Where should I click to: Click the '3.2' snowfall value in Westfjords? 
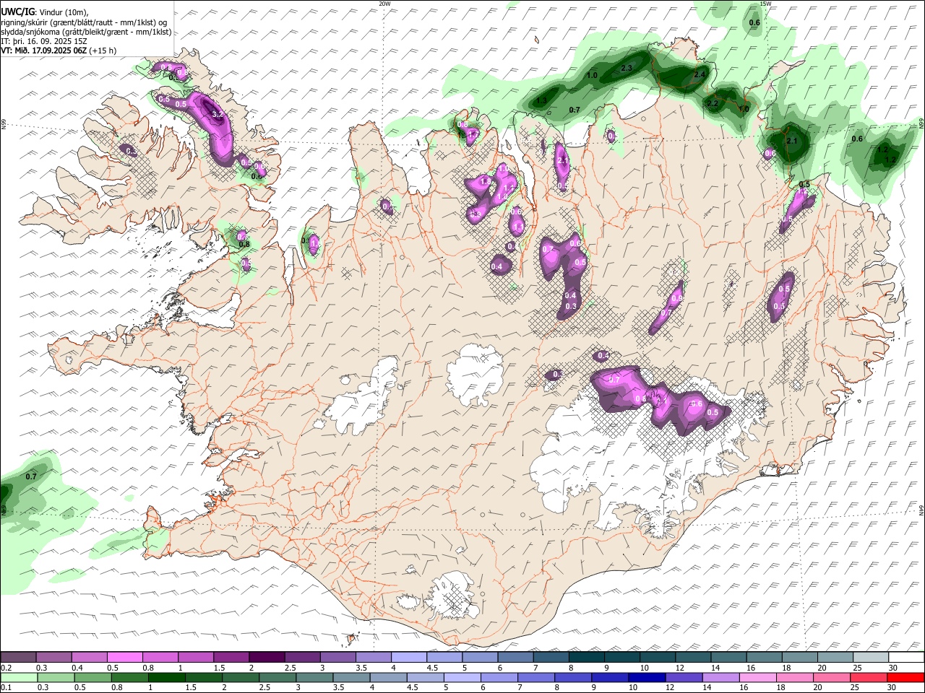coord(217,114)
